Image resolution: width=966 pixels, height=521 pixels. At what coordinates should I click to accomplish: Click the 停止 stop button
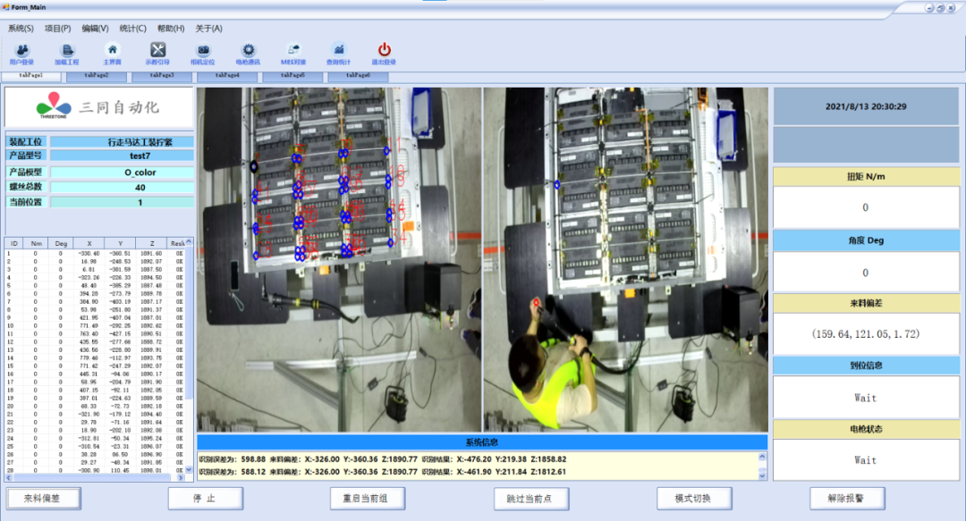tap(205, 499)
